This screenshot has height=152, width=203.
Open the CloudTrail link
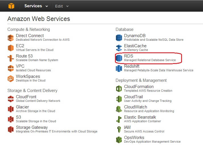[x=133, y=97]
